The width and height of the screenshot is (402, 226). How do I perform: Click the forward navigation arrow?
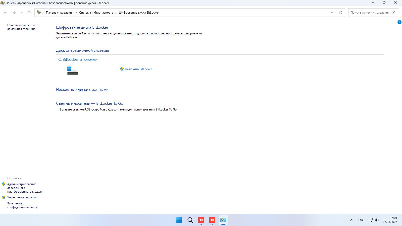[14, 13]
